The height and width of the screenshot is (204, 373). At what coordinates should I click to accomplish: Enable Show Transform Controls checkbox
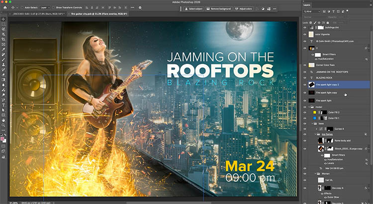(x=53, y=7)
